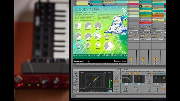The width and height of the screenshot is (180, 101).
Task: Open the Reverb Quality Mid dropdown
Action: [149, 76]
